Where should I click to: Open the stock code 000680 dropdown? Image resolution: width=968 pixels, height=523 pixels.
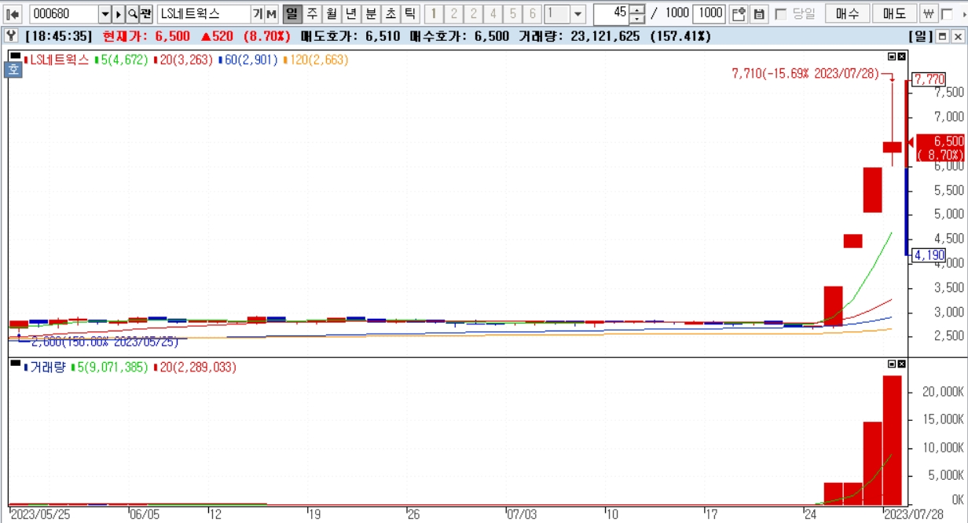105,13
